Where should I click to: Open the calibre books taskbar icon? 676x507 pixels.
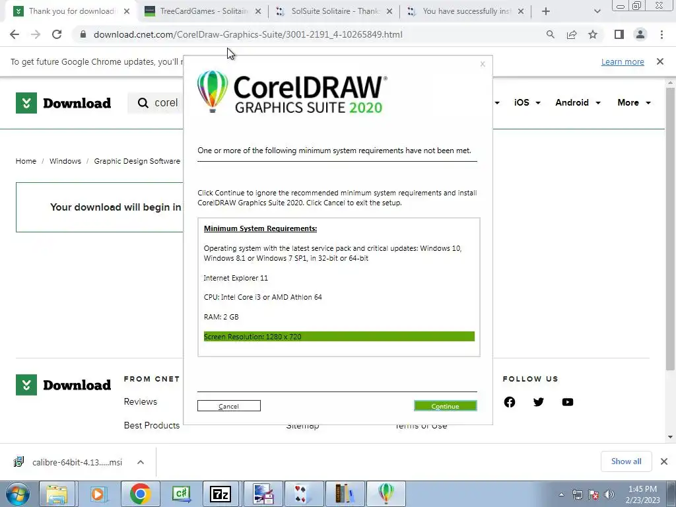[x=345, y=494]
